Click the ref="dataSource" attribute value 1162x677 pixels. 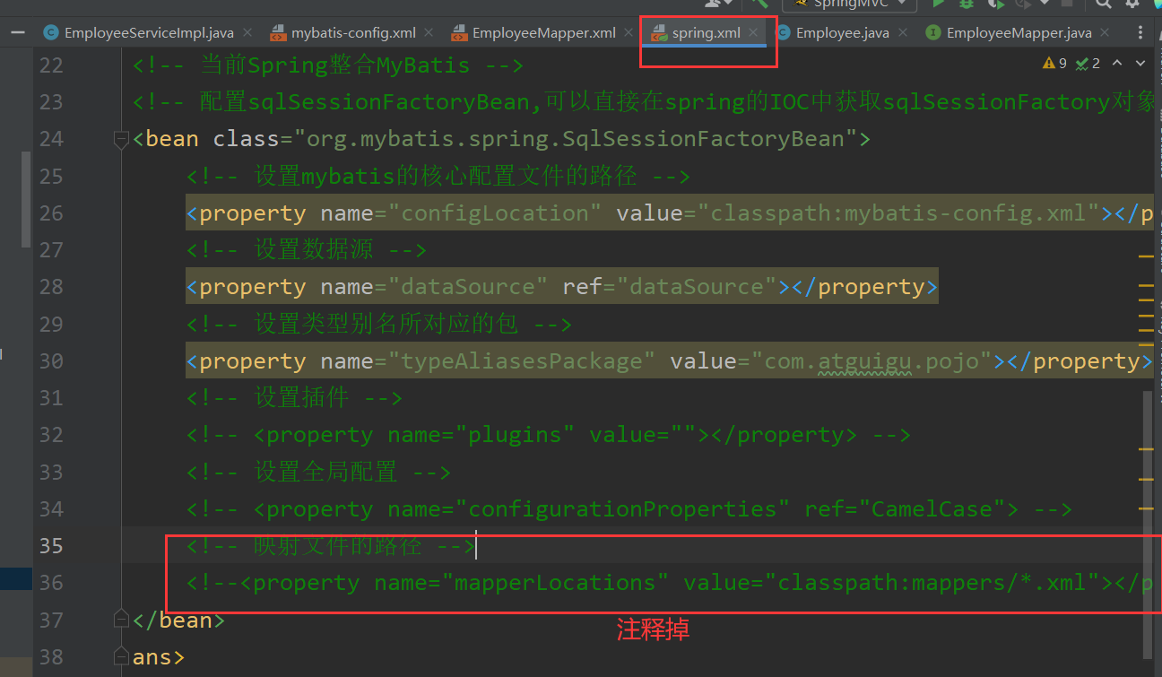point(697,287)
